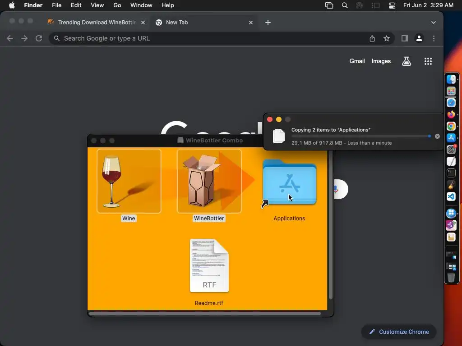This screenshot has height=346, width=462.
Task: Open the Window menu
Action: coord(141,5)
